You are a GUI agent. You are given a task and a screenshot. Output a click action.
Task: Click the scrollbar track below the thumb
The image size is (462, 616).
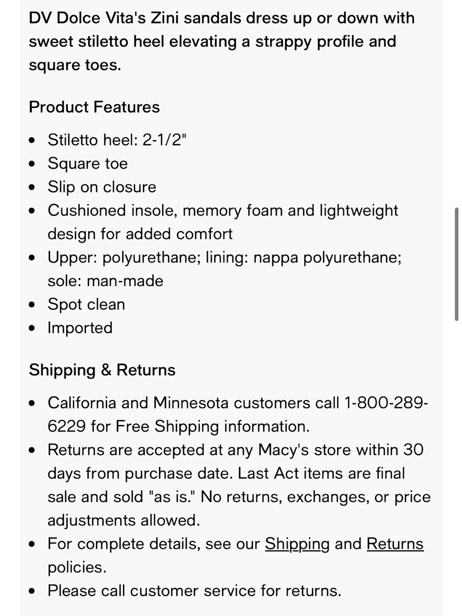[456, 462]
